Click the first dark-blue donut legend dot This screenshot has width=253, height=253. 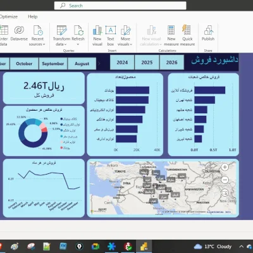click(61, 119)
